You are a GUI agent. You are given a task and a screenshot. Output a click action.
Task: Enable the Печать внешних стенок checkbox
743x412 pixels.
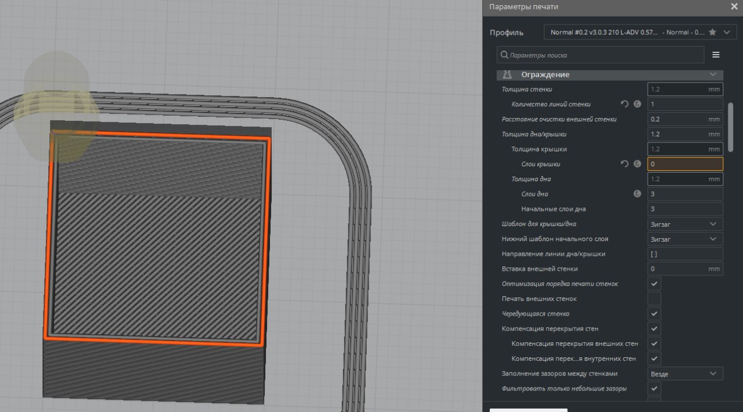(654, 299)
